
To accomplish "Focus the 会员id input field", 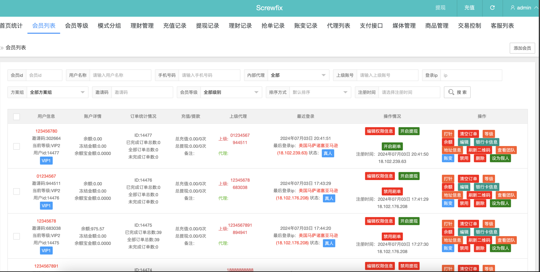I will [x=44, y=75].
